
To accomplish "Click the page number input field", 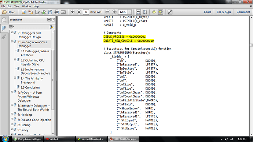I will [86, 12].
